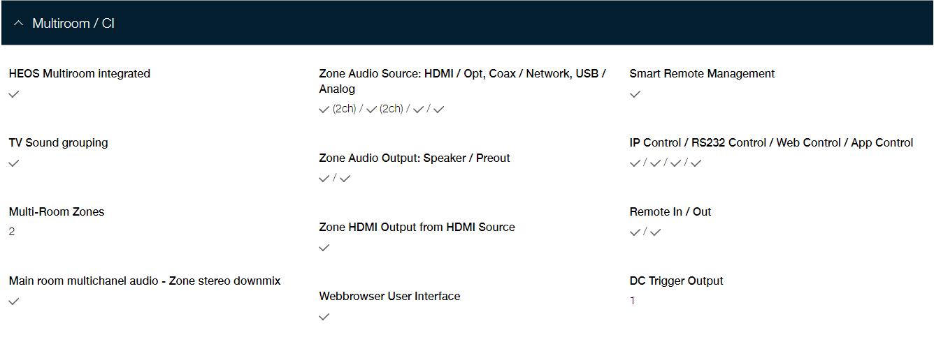Click first checkmark under Remote In / Out
The width and height of the screenshot is (934, 358).
[x=635, y=232]
